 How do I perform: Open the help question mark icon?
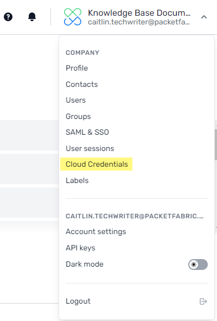click(8, 17)
